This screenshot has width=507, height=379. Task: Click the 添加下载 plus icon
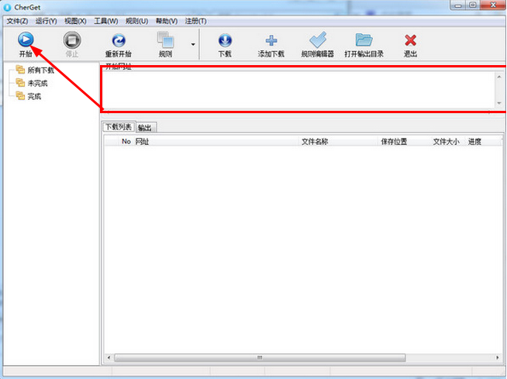coord(271,40)
